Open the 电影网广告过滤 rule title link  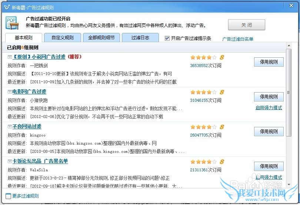pos(29,92)
